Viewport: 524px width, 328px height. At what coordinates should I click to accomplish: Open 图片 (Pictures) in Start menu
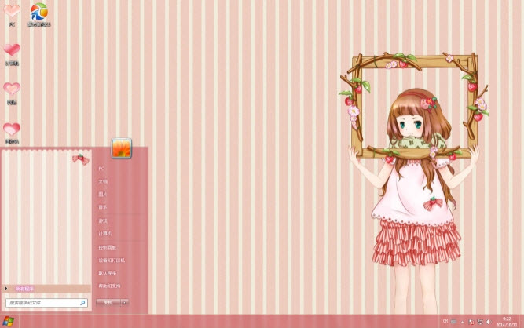[103, 194]
